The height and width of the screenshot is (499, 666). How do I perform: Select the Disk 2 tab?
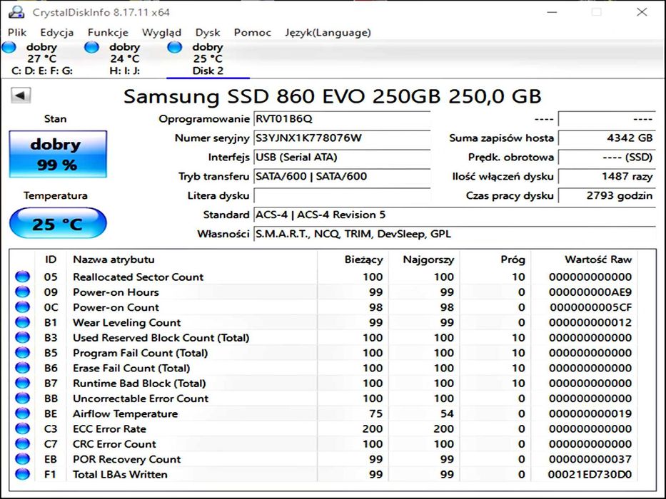click(x=208, y=59)
